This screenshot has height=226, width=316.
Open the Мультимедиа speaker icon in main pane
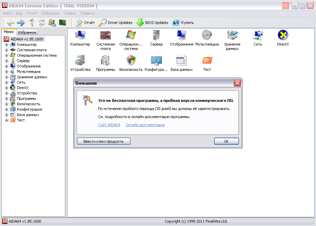pyautogui.click(x=207, y=38)
